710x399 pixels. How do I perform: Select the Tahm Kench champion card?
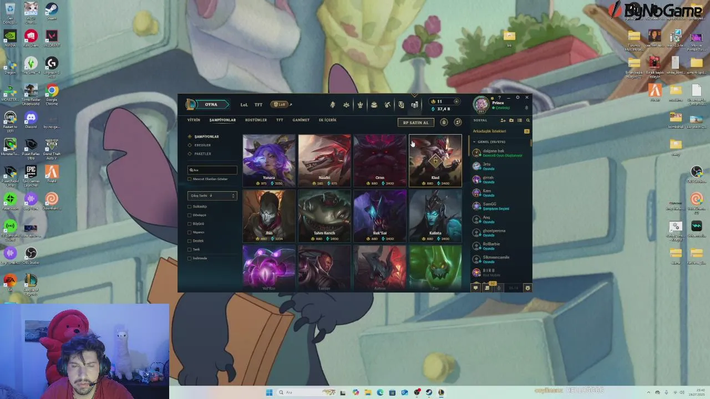click(x=324, y=216)
